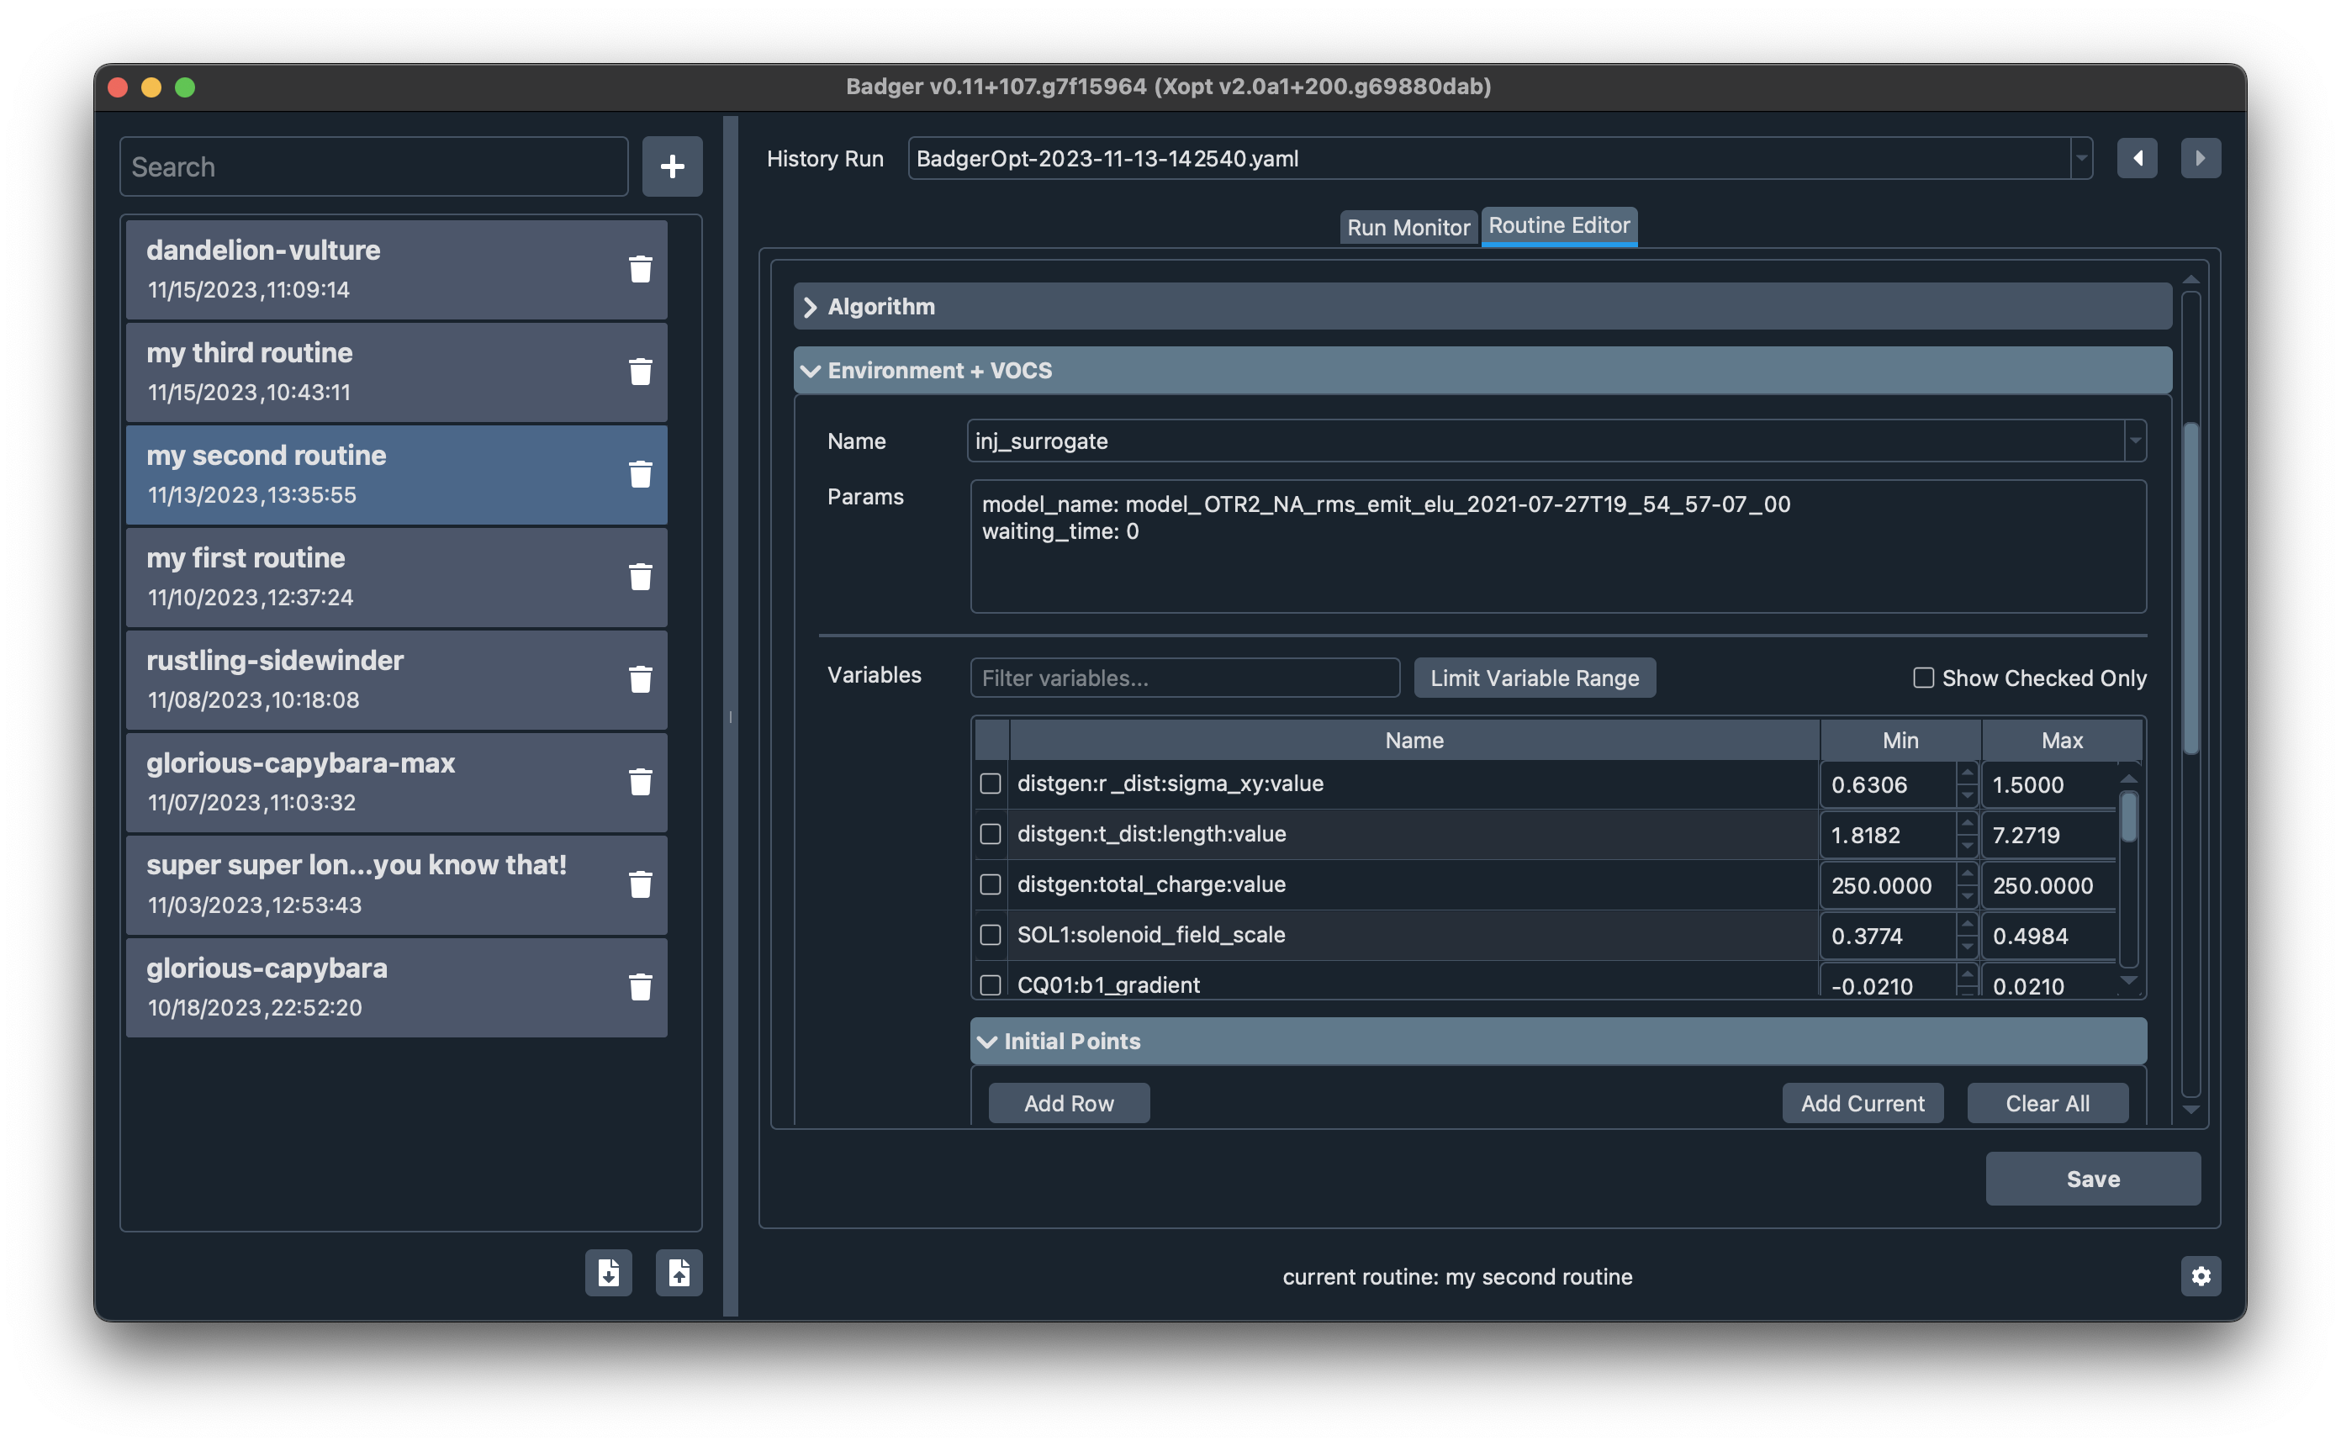The height and width of the screenshot is (1446, 2341).
Task: Trash the glorious-capybara-max routine
Action: click(x=640, y=783)
